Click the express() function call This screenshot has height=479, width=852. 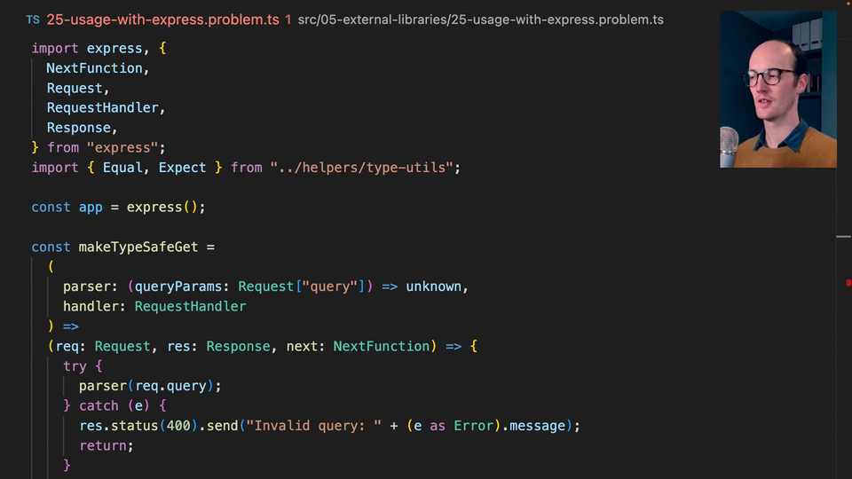pyautogui.click(x=165, y=207)
